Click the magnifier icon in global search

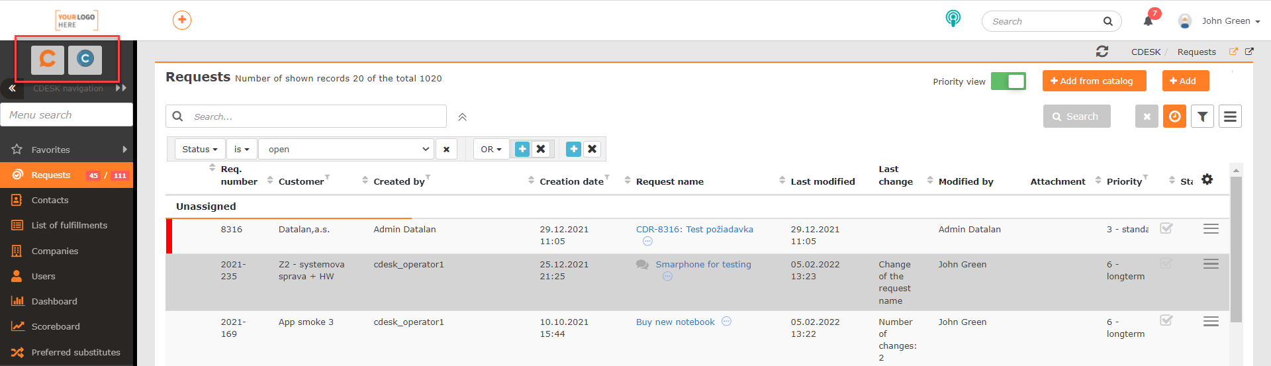pyautogui.click(x=1107, y=21)
